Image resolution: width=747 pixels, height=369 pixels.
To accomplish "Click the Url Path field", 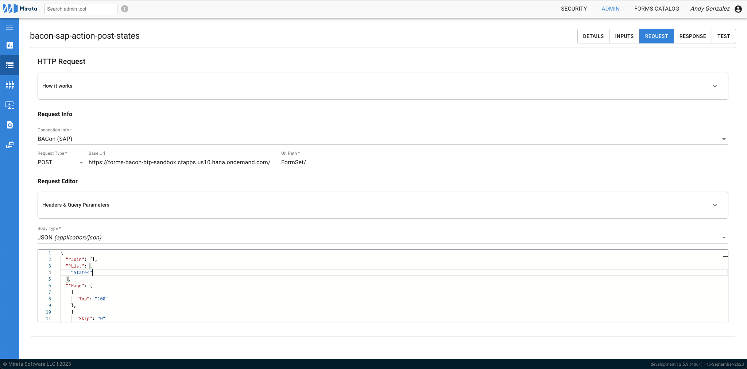I will [x=505, y=162].
